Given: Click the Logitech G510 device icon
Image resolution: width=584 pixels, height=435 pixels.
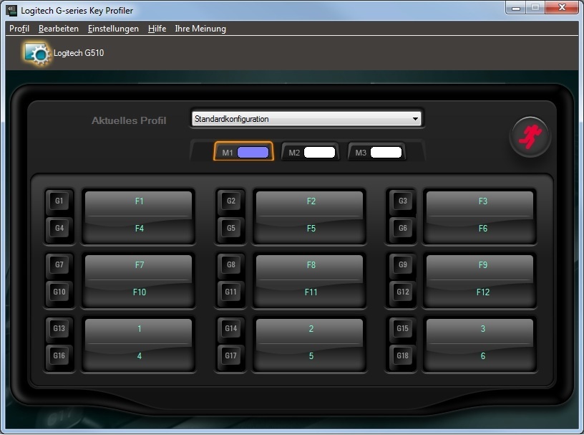Looking at the screenshot, I should pos(36,54).
